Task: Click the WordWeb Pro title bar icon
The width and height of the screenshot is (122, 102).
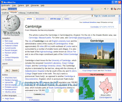Action: (x=2, y=2)
